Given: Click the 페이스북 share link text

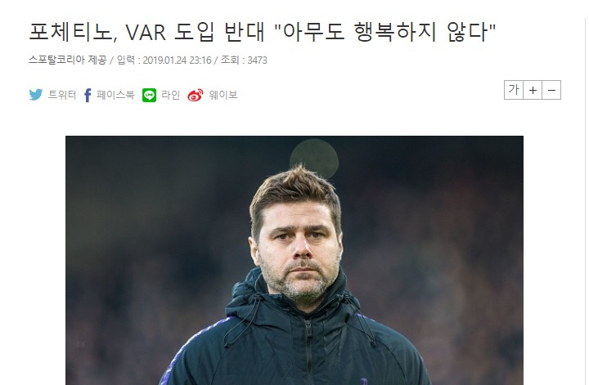Looking at the screenshot, I should click(x=115, y=95).
